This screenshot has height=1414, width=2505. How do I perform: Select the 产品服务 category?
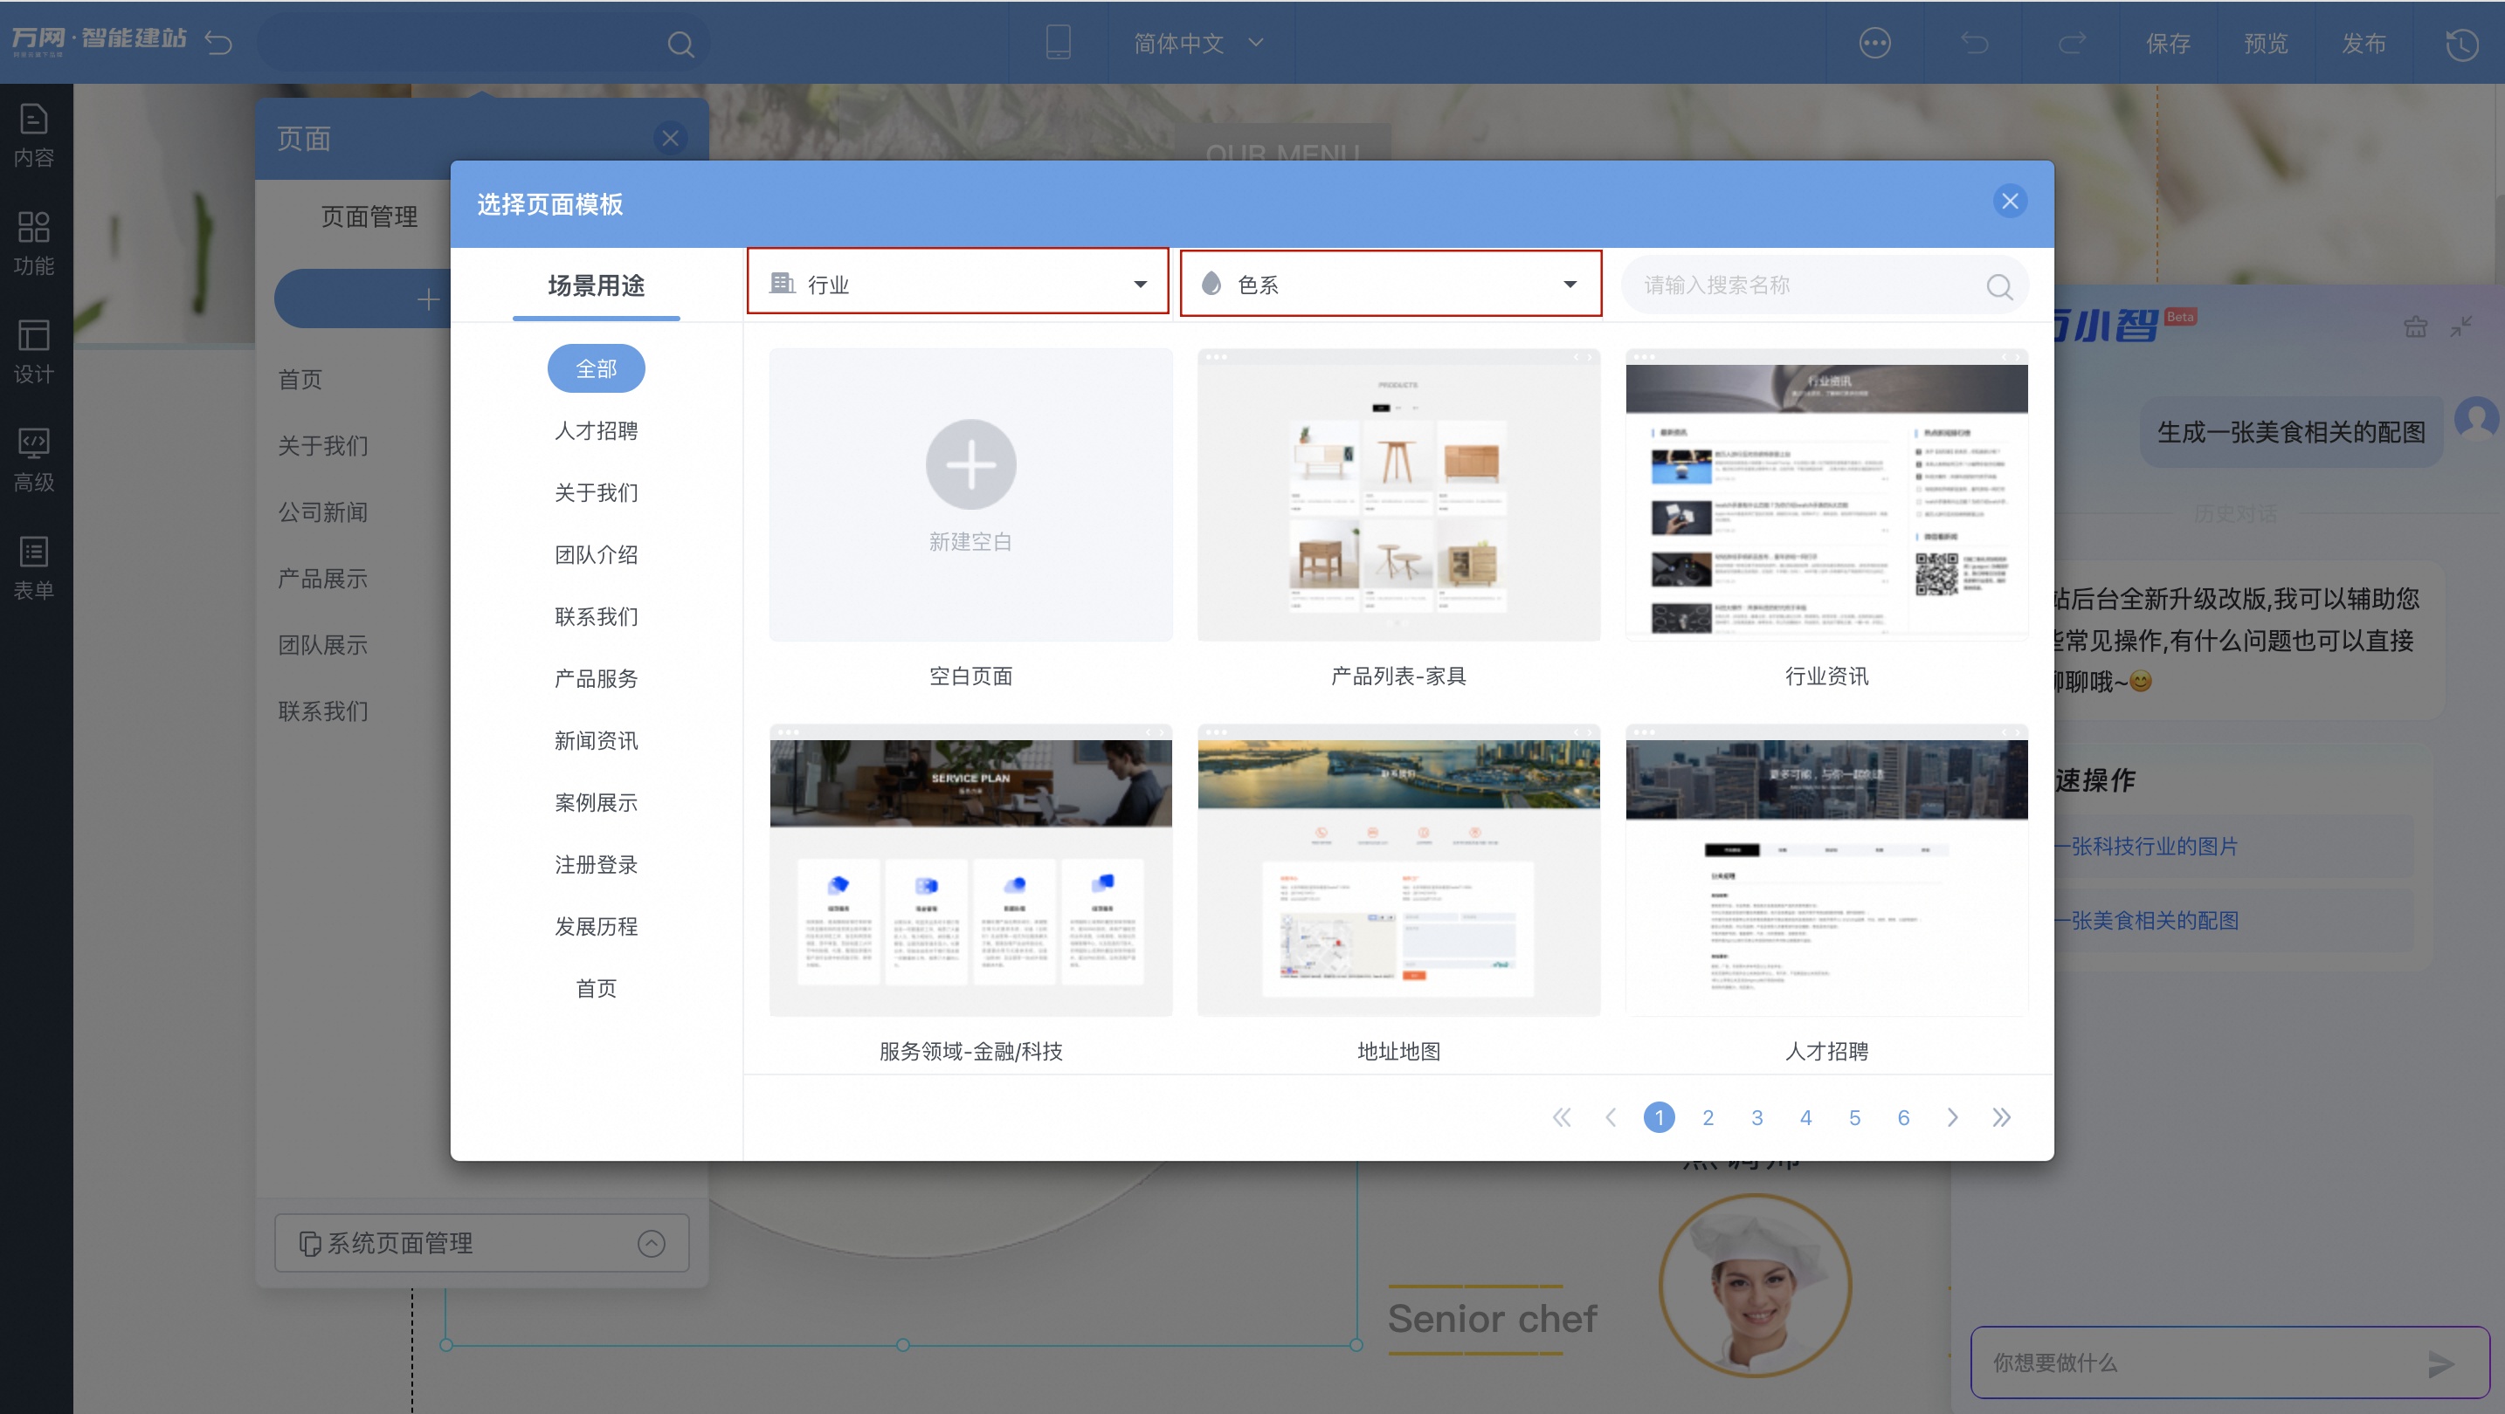coord(596,678)
